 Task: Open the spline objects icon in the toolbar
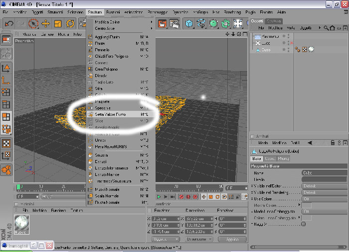[201, 23]
